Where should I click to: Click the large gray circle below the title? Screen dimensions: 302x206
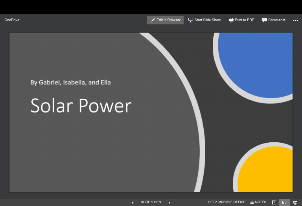[x=98, y=157]
